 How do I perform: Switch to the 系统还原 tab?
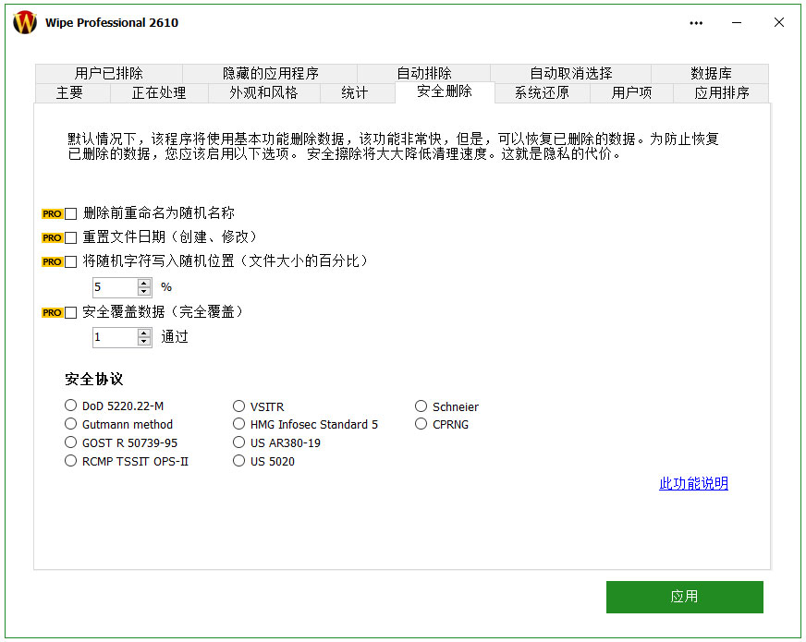(542, 93)
